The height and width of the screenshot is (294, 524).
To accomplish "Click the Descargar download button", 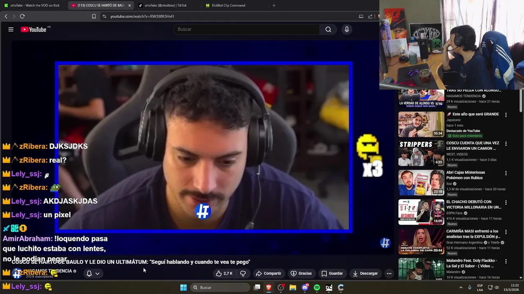I will coord(365,273).
